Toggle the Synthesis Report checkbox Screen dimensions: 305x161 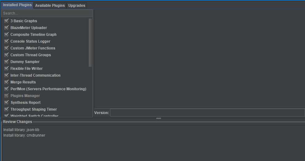pos(6,102)
